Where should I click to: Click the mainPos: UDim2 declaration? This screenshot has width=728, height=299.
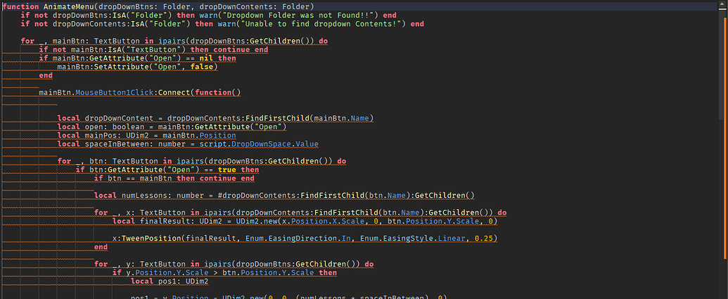click(117, 135)
